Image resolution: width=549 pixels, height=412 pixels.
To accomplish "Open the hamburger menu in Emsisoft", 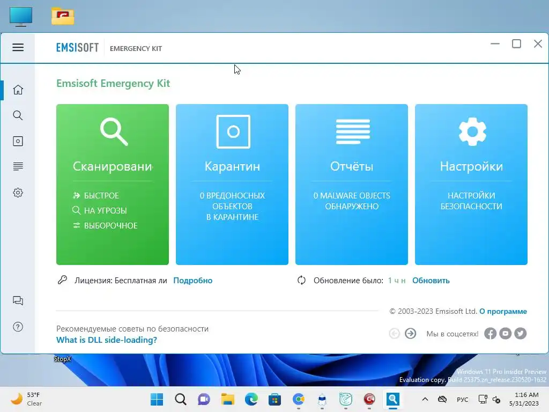I will tap(18, 47).
